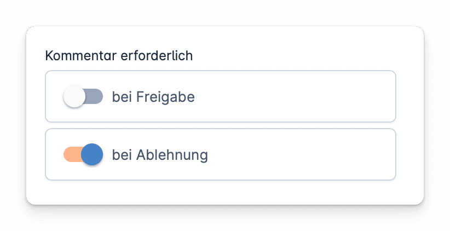Turn off comment requirement for Ablehnung
450x231 pixels.
[x=83, y=155]
